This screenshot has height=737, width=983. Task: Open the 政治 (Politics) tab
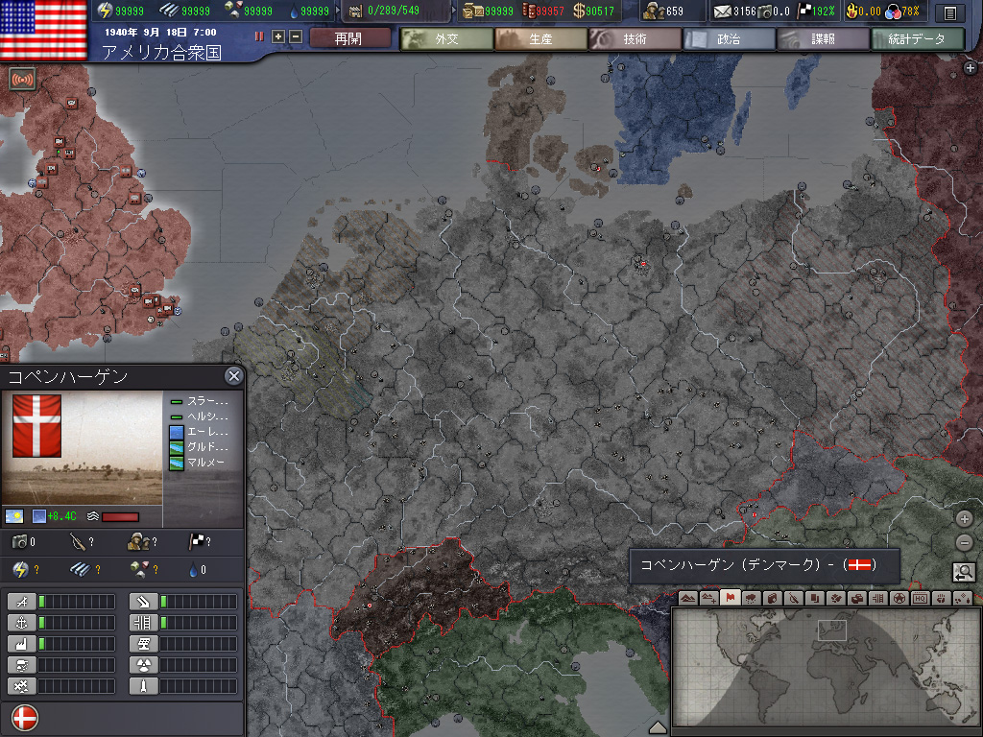pyautogui.click(x=729, y=38)
